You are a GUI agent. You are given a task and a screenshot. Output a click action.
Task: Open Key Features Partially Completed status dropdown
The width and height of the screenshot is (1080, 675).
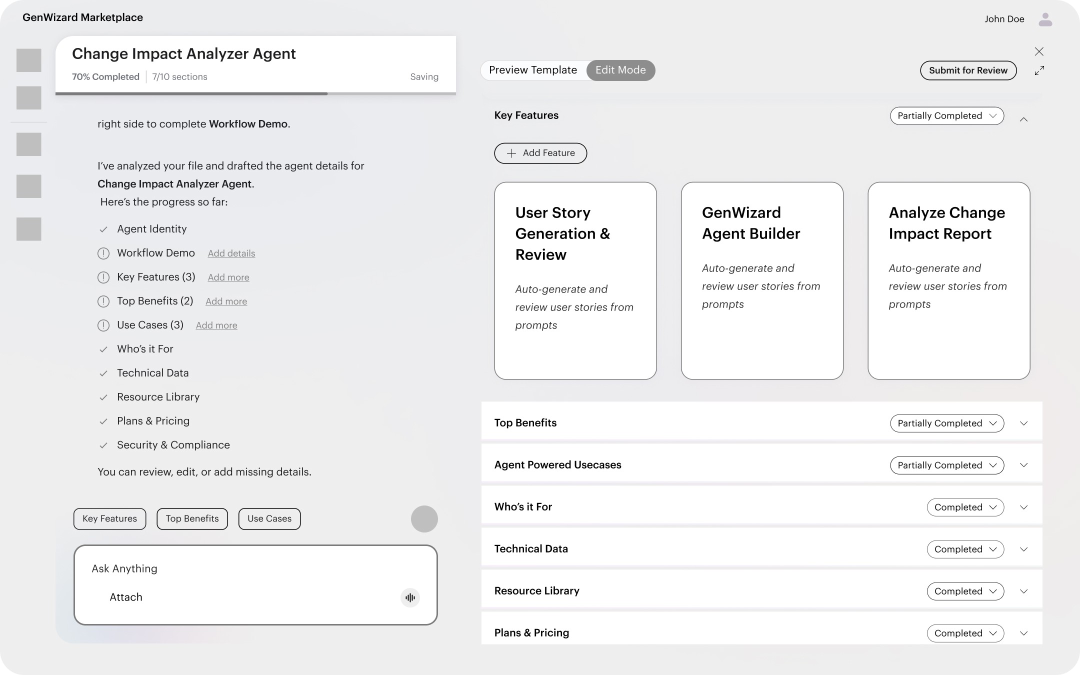[x=946, y=116]
